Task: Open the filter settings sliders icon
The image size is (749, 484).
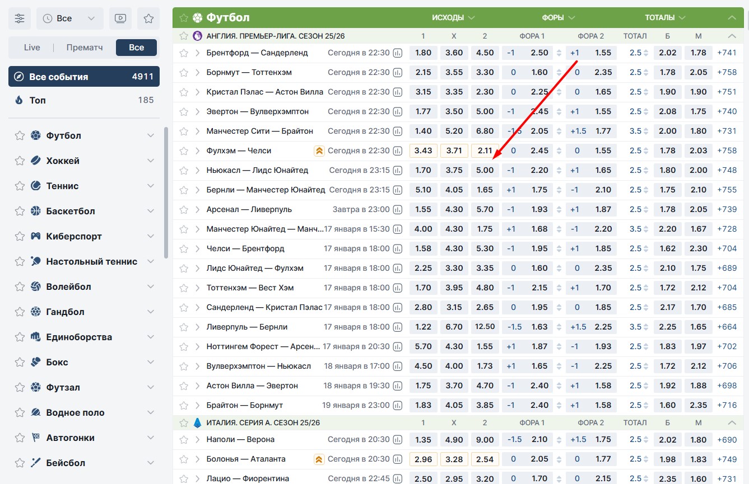Action: coord(20,18)
